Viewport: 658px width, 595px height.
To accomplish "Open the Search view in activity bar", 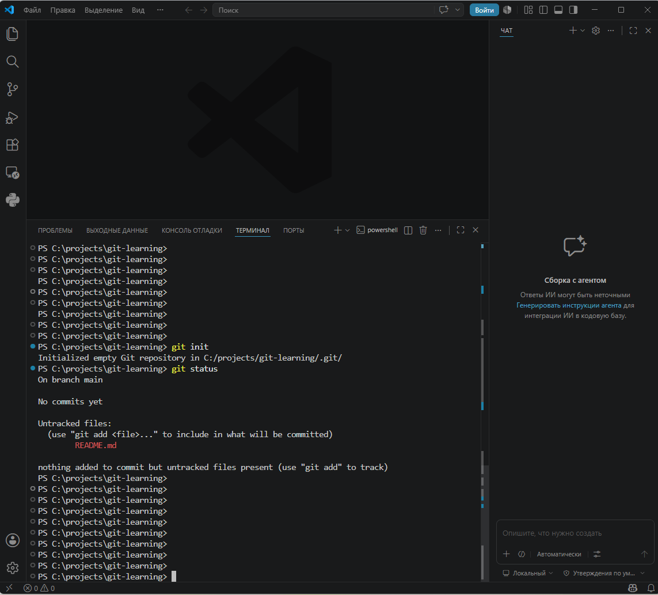I will [13, 62].
